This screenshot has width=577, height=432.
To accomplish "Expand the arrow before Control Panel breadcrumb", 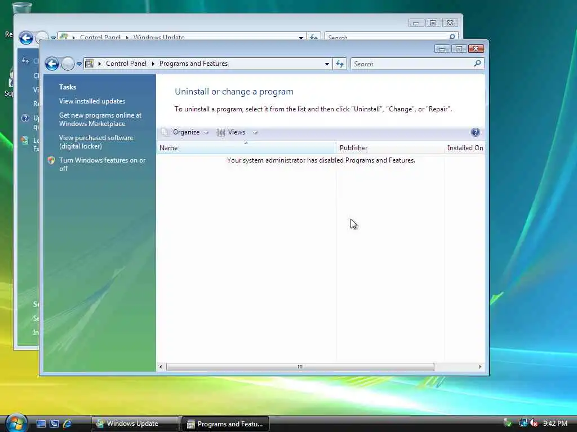I will coord(99,64).
